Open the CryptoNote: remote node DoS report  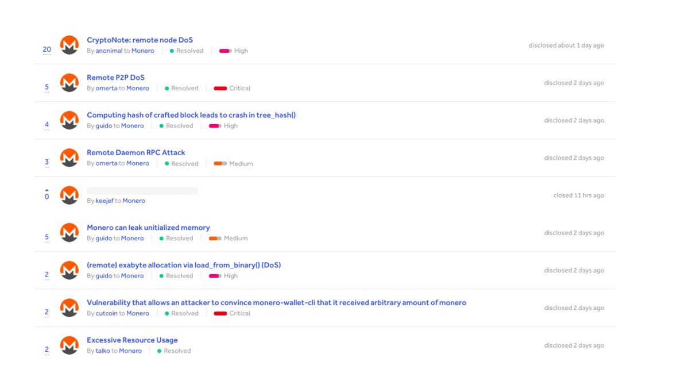pos(140,40)
